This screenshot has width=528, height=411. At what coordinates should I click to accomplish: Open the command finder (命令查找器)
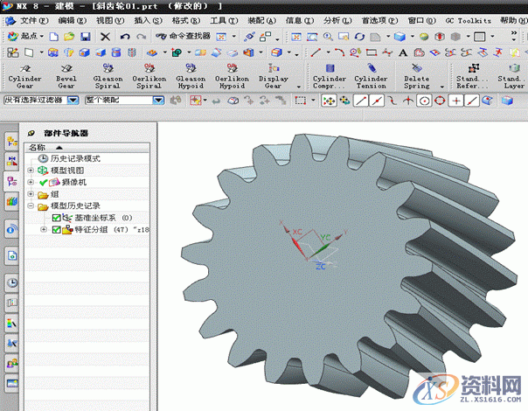click(x=184, y=37)
